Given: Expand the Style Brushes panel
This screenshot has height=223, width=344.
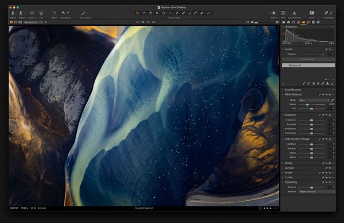Looking at the screenshot, I should point(283,90).
